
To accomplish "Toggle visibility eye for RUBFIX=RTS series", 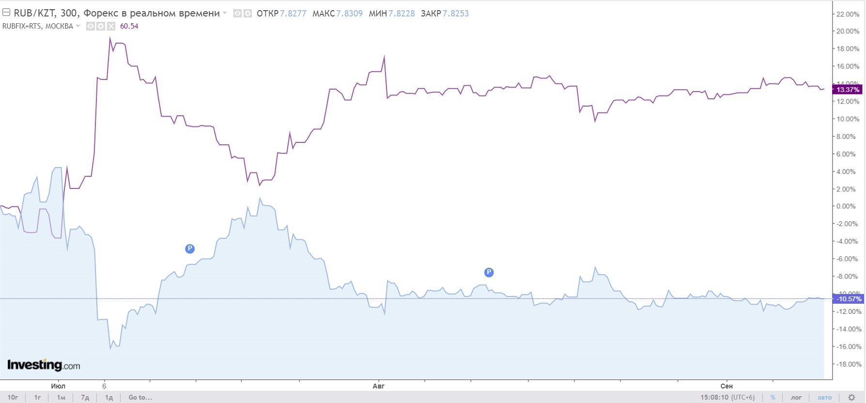I will (90, 26).
